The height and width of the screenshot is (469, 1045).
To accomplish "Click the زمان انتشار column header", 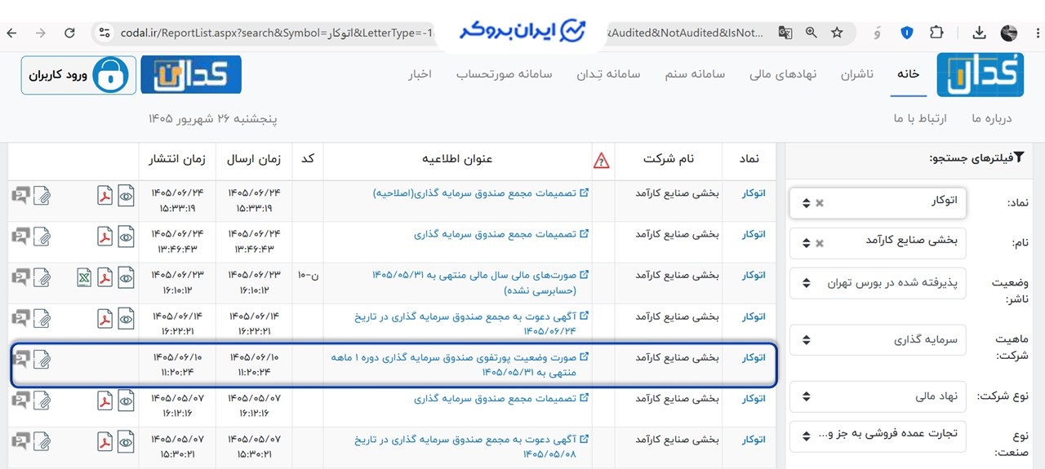I will click(177, 160).
